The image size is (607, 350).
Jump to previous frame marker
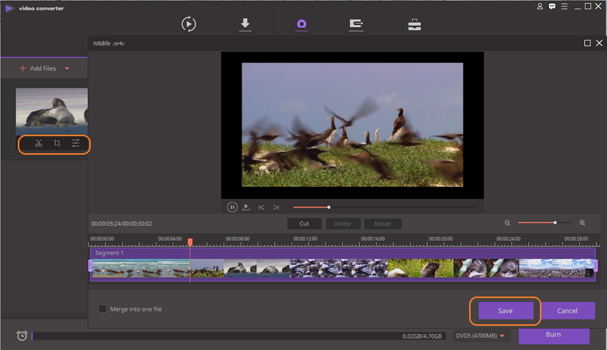pyautogui.click(x=261, y=207)
